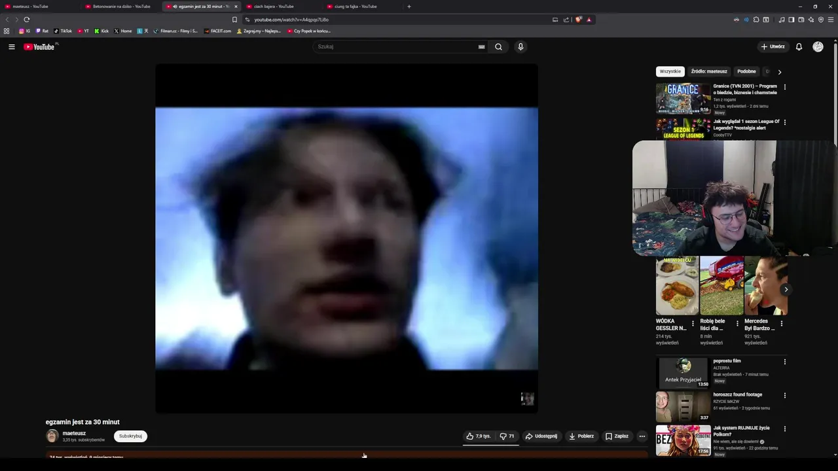This screenshot has width=838, height=471.
Task: Open options for 'WÓDKA GESSLER' short
Action: coord(693,324)
